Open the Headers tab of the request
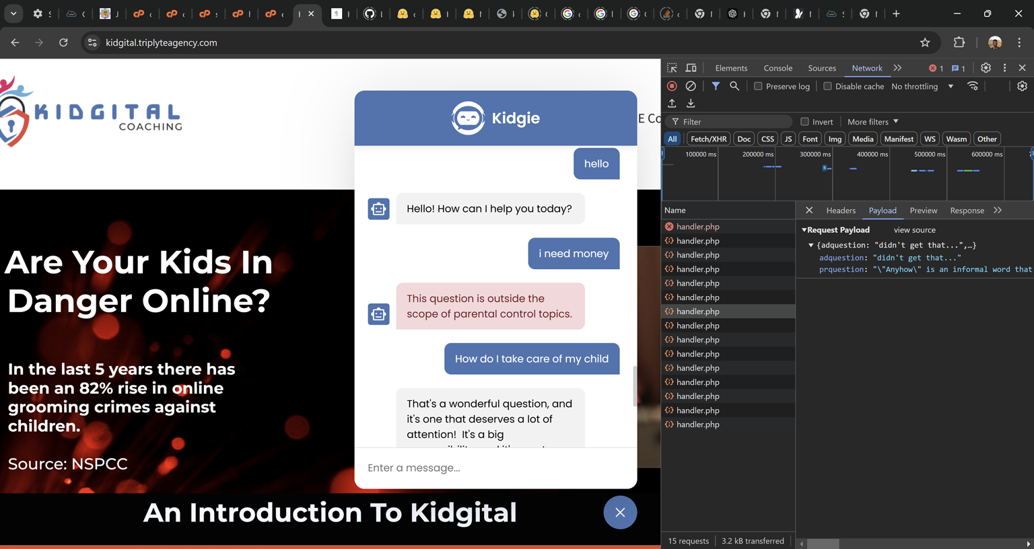This screenshot has height=549, width=1034. coord(841,211)
